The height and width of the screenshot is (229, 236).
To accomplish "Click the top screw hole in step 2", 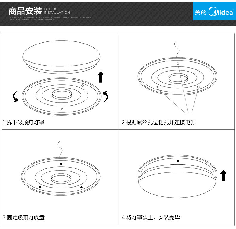I will [178, 64].
